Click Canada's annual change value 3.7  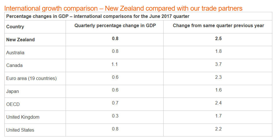(x=218, y=64)
